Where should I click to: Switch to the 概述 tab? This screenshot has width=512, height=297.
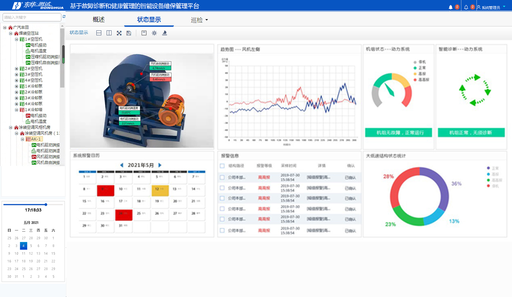(x=99, y=20)
